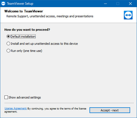The width and height of the screenshot is (137, 118).
Task: Select the Default installation radio button
Action: coord(8,36)
